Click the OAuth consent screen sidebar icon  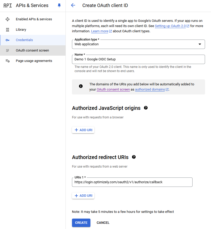point(8,50)
